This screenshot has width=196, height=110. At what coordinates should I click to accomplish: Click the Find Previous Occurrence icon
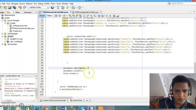point(73,16)
